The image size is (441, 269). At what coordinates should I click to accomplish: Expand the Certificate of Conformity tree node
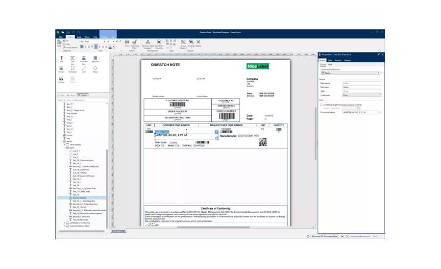click(x=65, y=223)
